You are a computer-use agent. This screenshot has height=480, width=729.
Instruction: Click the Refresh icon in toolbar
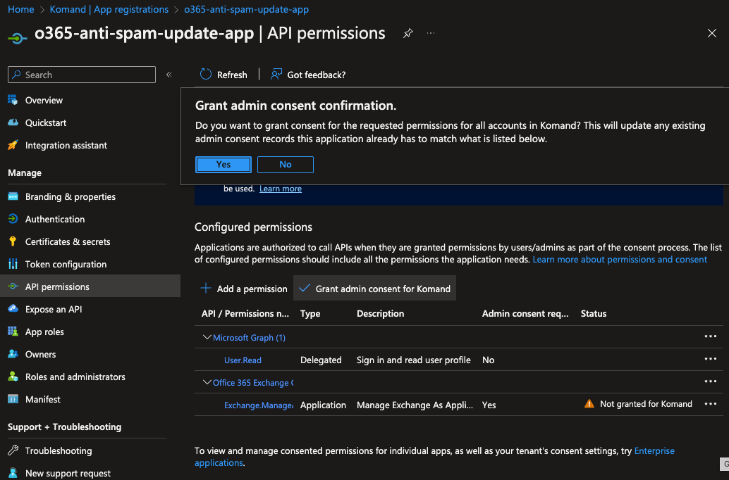click(x=206, y=75)
